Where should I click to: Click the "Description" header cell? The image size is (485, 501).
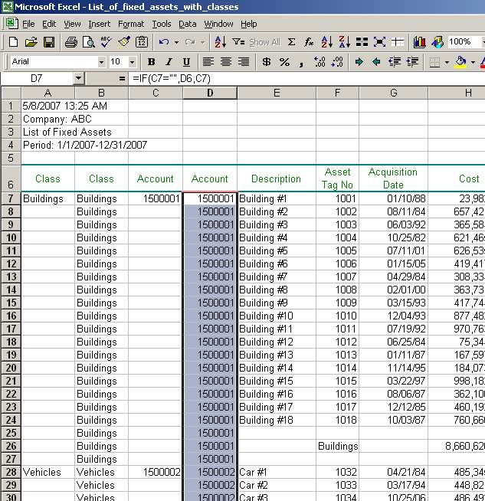(277, 178)
